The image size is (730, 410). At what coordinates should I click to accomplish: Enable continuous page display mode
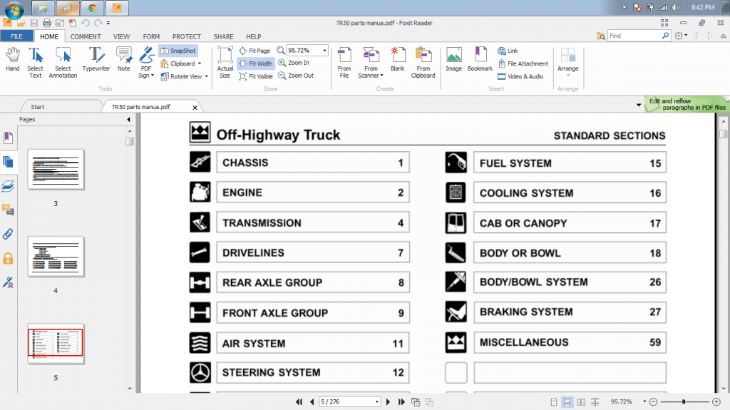[567, 402]
